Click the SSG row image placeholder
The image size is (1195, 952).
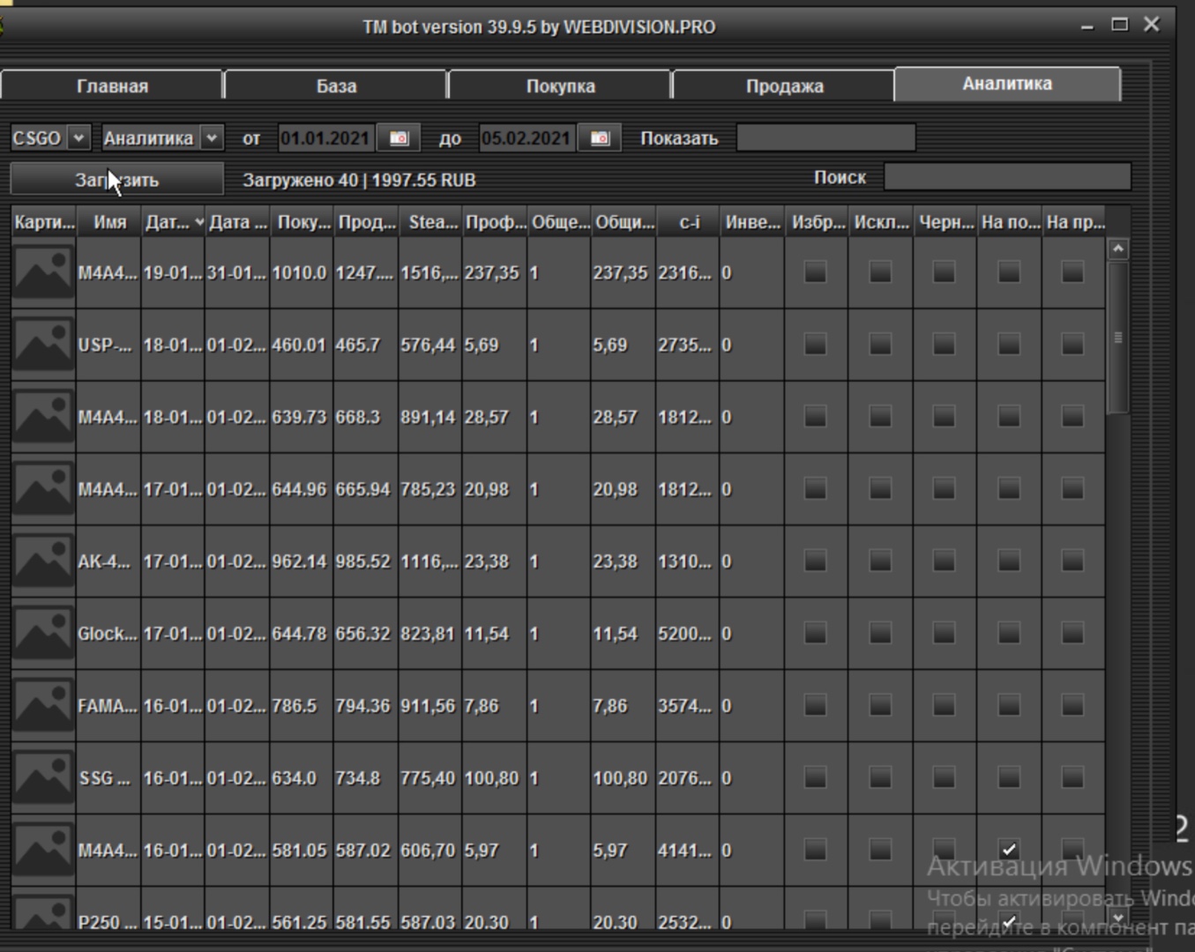click(43, 778)
